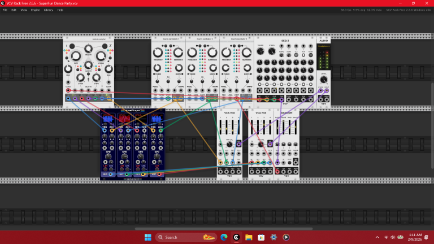Viewport: 434px width, 244px height.
Task: Toggle SEQ 3 step 4 gate button
Action: pos(281,84)
